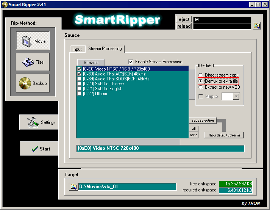Click the free diskspace value 15.352.992 KB

click(x=236, y=184)
